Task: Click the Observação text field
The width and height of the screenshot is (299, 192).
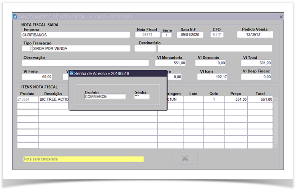Action: click(85, 63)
